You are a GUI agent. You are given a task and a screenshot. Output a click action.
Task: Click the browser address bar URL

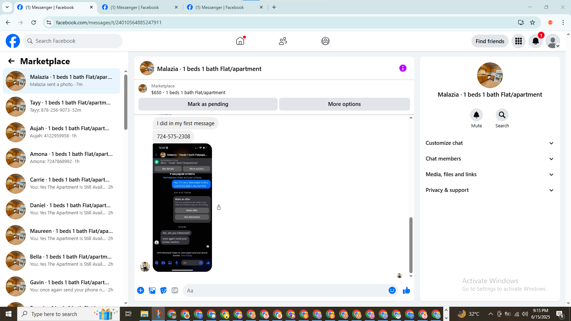coord(109,22)
